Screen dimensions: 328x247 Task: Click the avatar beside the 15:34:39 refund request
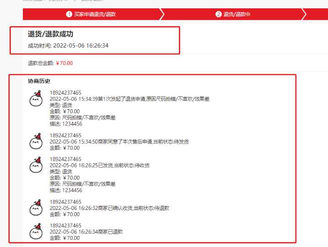[36, 98]
